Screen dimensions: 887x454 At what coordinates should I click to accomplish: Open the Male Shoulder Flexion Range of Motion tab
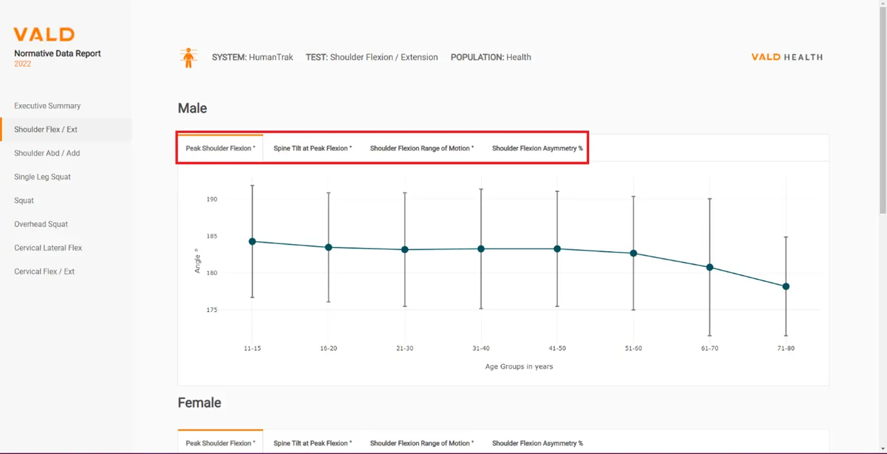pyautogui.click(x=421, y=148)
